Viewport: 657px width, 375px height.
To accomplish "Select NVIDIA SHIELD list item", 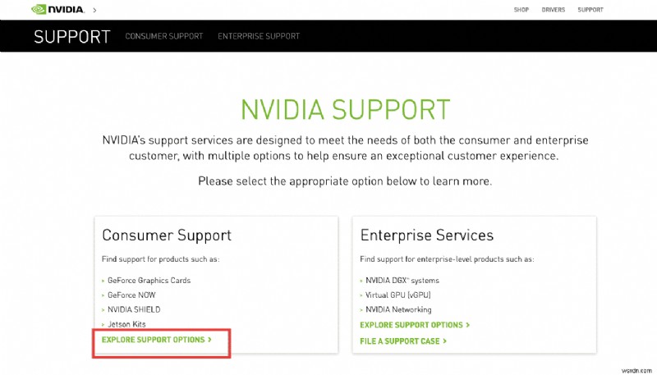I will coord(134,309).
